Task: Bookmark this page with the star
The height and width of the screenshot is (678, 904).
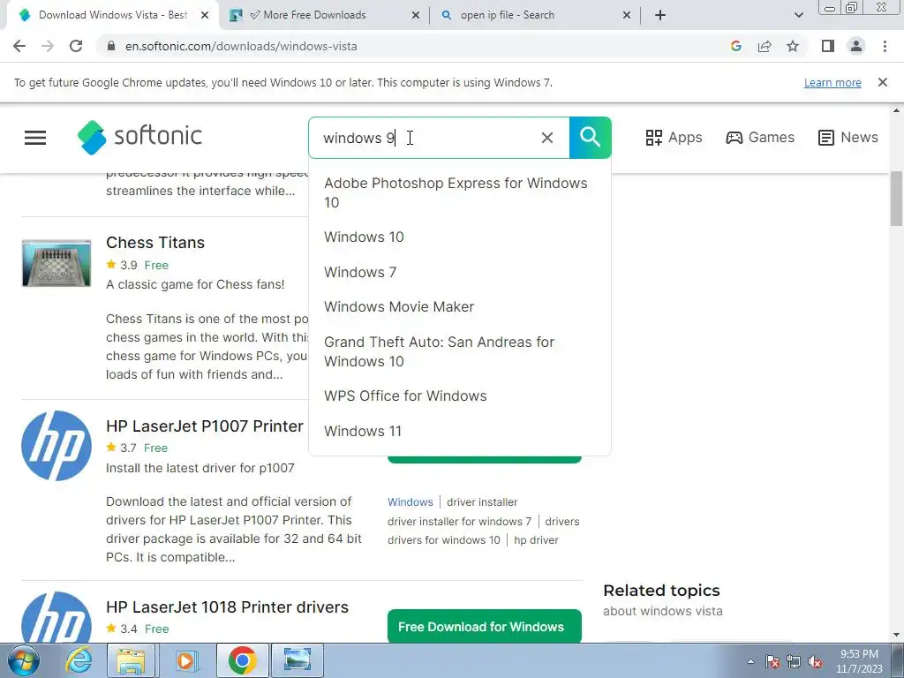Action: pos(793,46)
